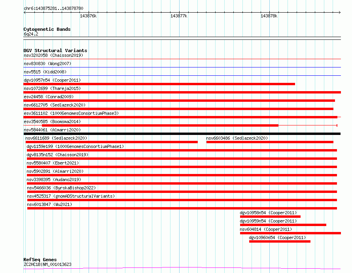Select nsv6603486 (Sedlazeck2020) variant label
The image size is (352, 273).
coord(237,138)
